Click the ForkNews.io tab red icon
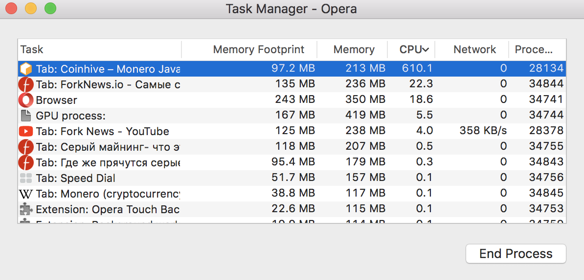Image resolution: width=584 pixels, height=280 pixels. tap(26, 84)
